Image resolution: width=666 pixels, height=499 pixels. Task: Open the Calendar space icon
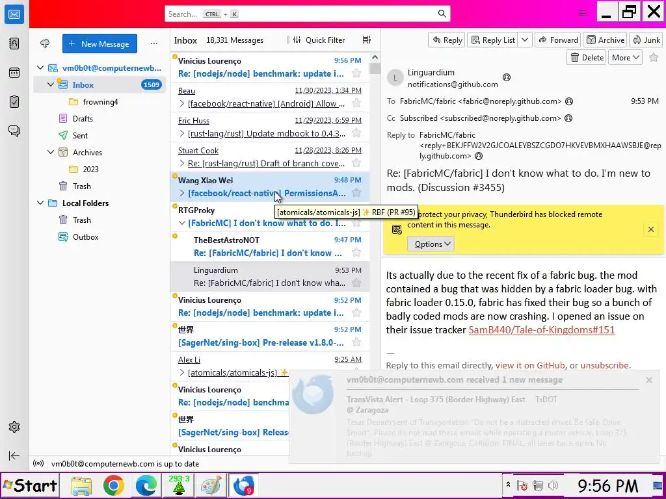click(x=14, y=73)
